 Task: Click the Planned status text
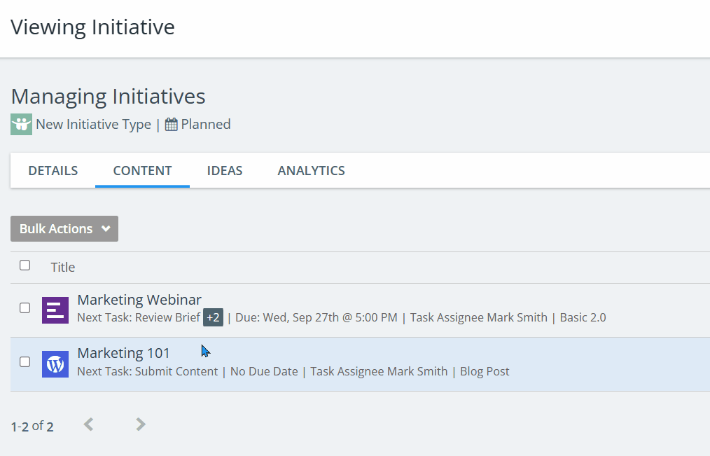point(206,125)
